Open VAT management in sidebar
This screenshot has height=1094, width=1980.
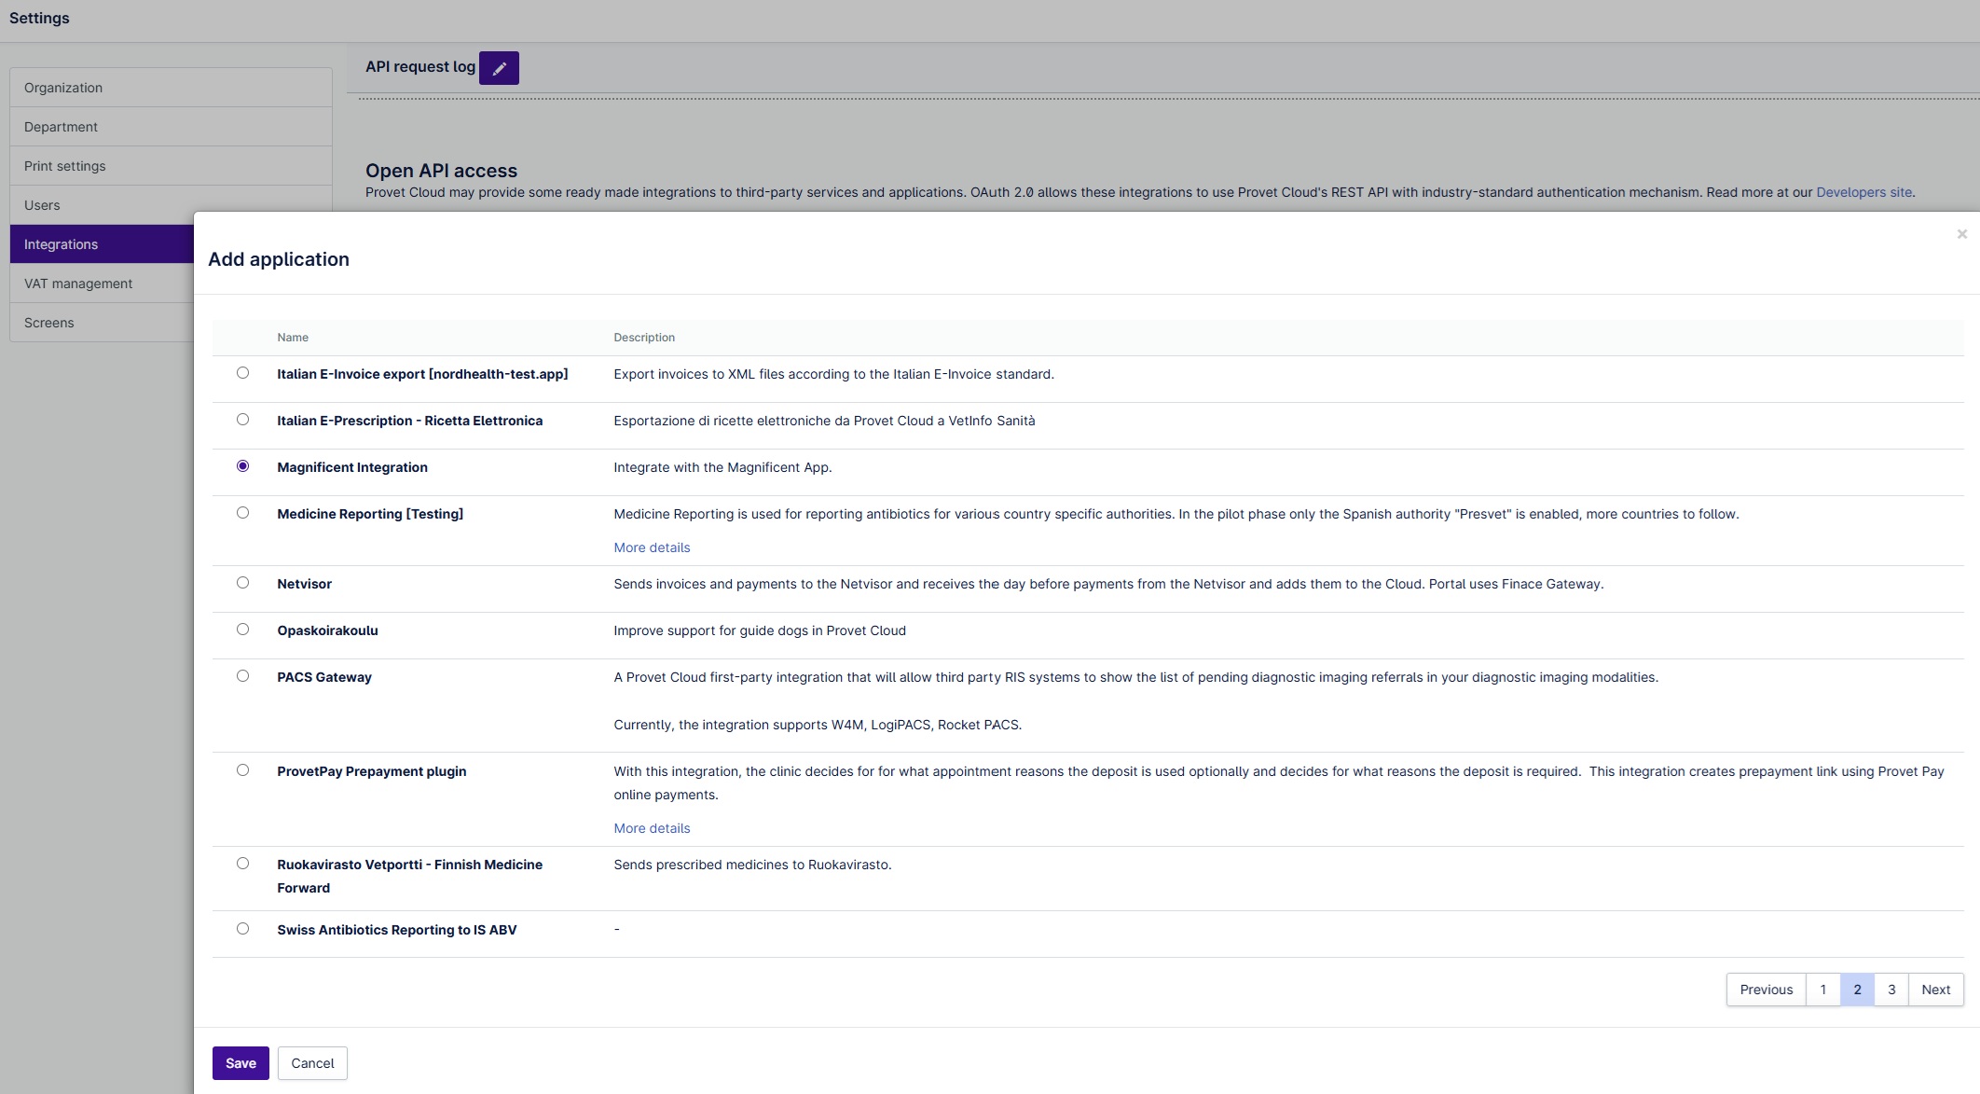[x=103, y=284]
